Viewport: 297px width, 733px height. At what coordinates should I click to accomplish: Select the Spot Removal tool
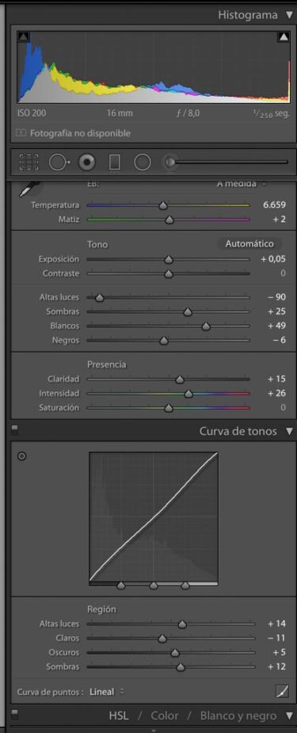coord(59,162)
